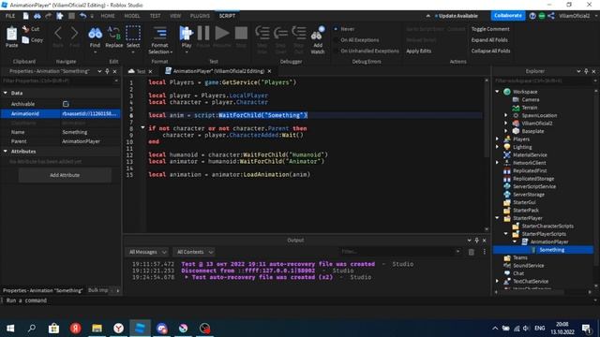This screenshot has height=337, width=600.
Task: Click the Copy icon
Action: (25, 39)
